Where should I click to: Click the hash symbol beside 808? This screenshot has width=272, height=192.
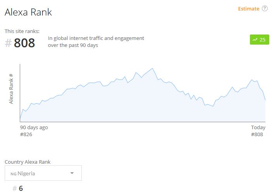pos(8,43)
